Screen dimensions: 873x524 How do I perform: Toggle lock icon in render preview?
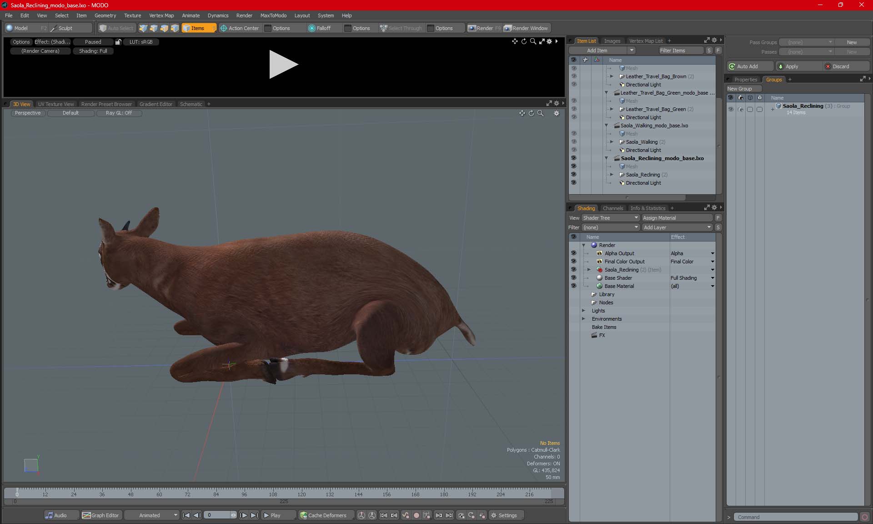118,42
